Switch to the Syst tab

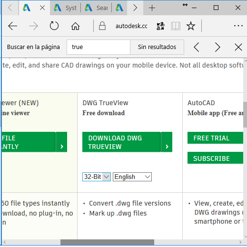(65, 8)
